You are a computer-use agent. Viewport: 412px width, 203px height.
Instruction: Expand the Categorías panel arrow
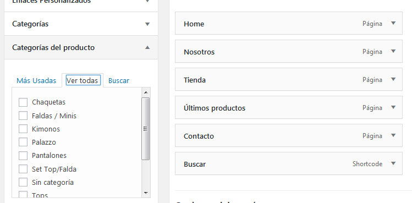pyautogui.click(x=147, y=24)
